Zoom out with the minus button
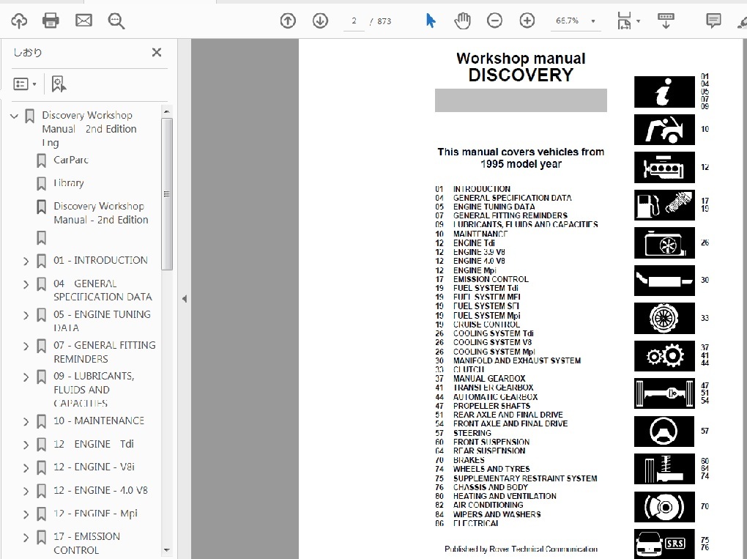Viewport: 747px width, 559px height. pos(494,21)
